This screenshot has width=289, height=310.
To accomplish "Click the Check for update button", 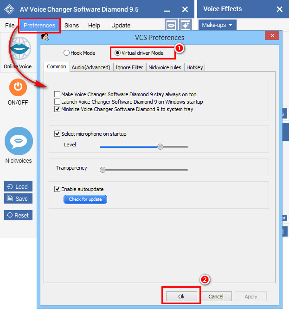I will (x=85, y=199).
